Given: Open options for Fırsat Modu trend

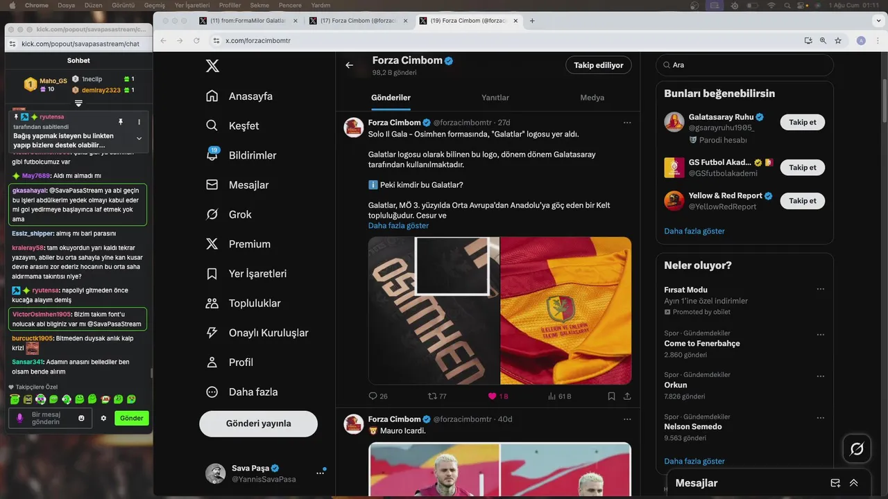Looking at the screenshot, I should coord(821,289).
